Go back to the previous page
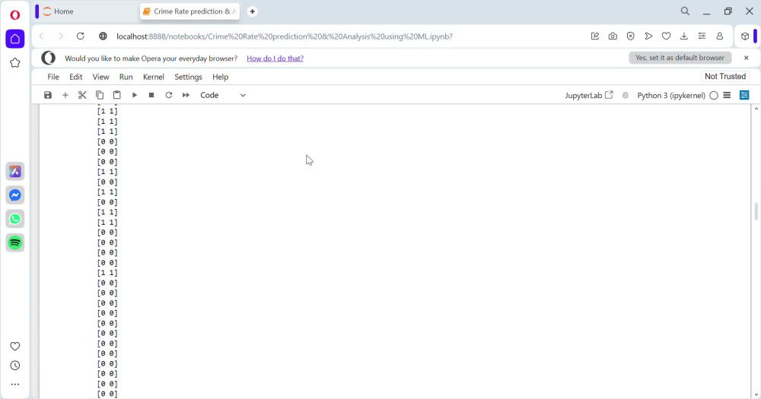The image size is (761, 399). 42,36
